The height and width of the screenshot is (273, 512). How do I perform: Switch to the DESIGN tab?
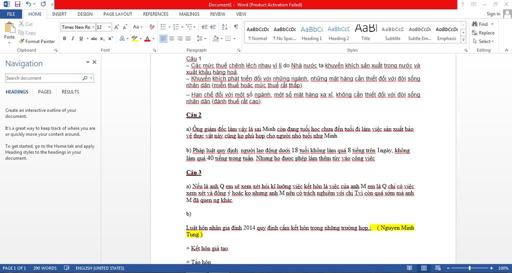[x=85, y=14]
